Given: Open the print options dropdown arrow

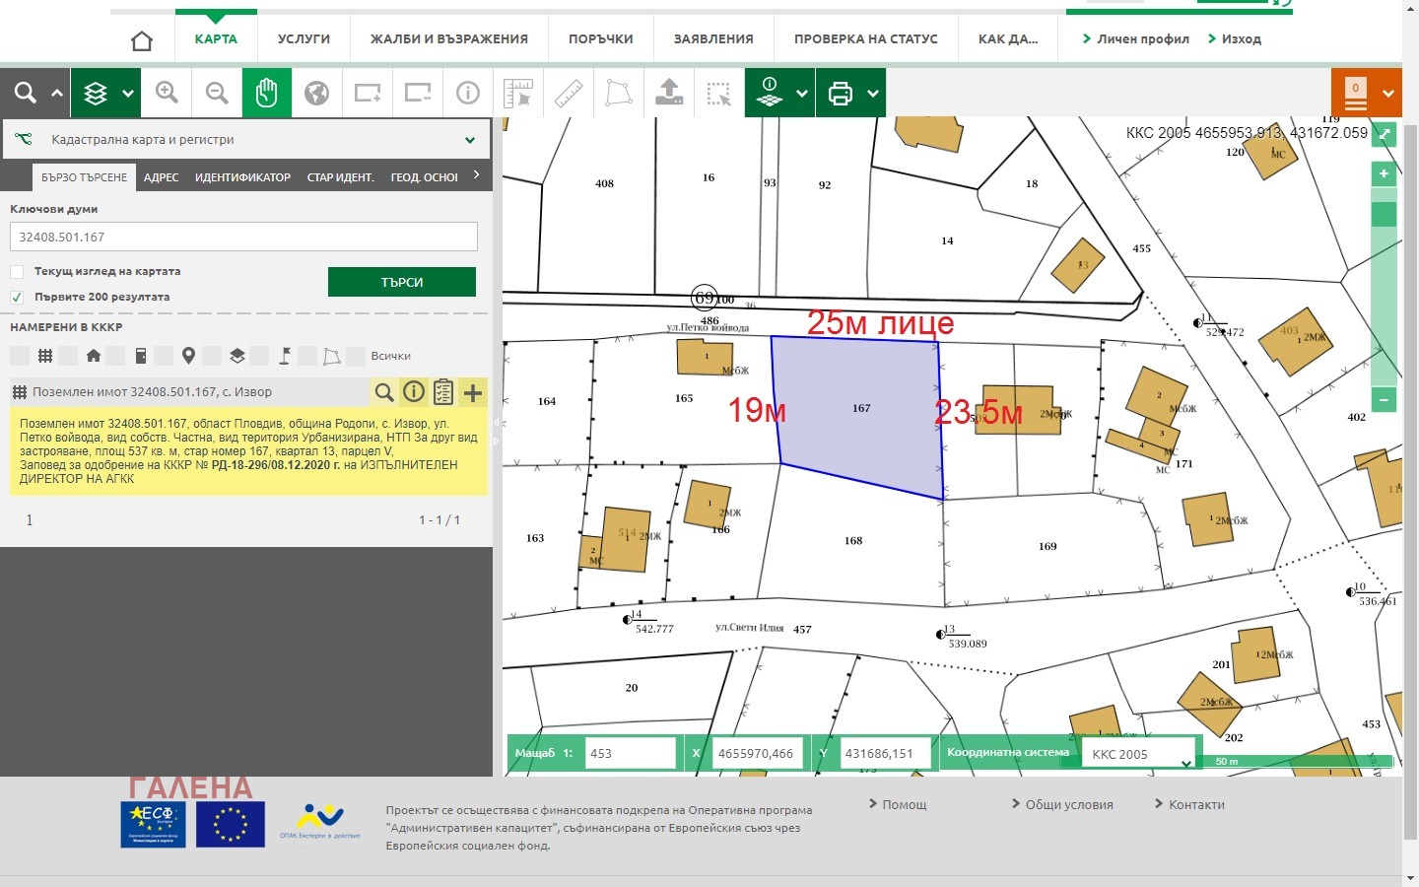Looking at the screenshot, I should pos(873,94).
